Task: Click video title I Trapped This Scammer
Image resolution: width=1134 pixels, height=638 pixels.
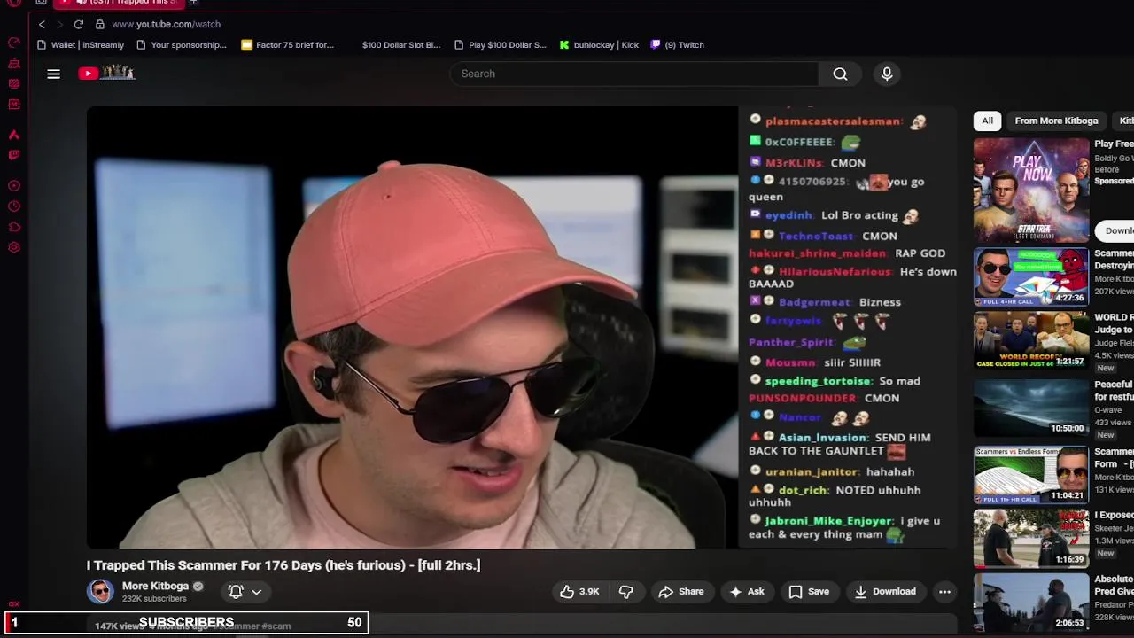Action: [x=283, y=564]
